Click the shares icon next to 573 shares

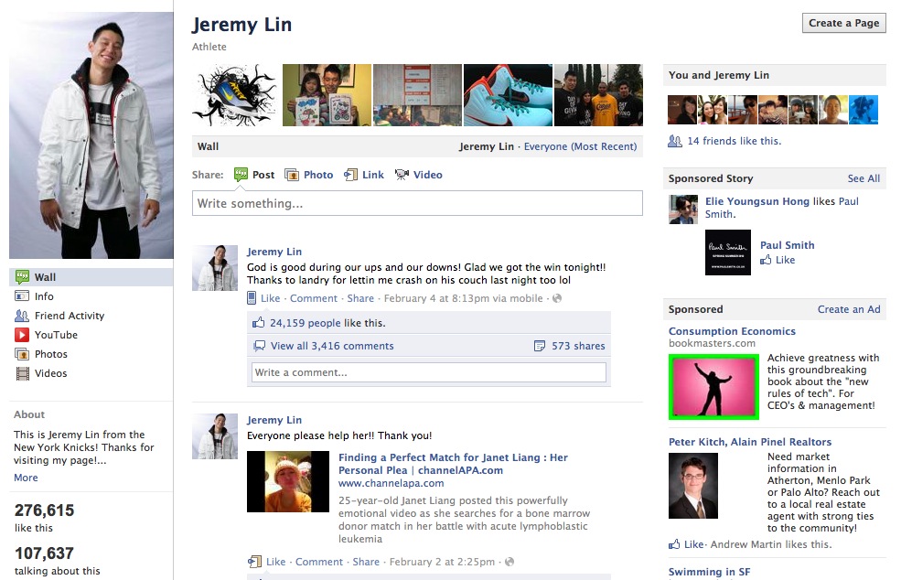(540, 346)
